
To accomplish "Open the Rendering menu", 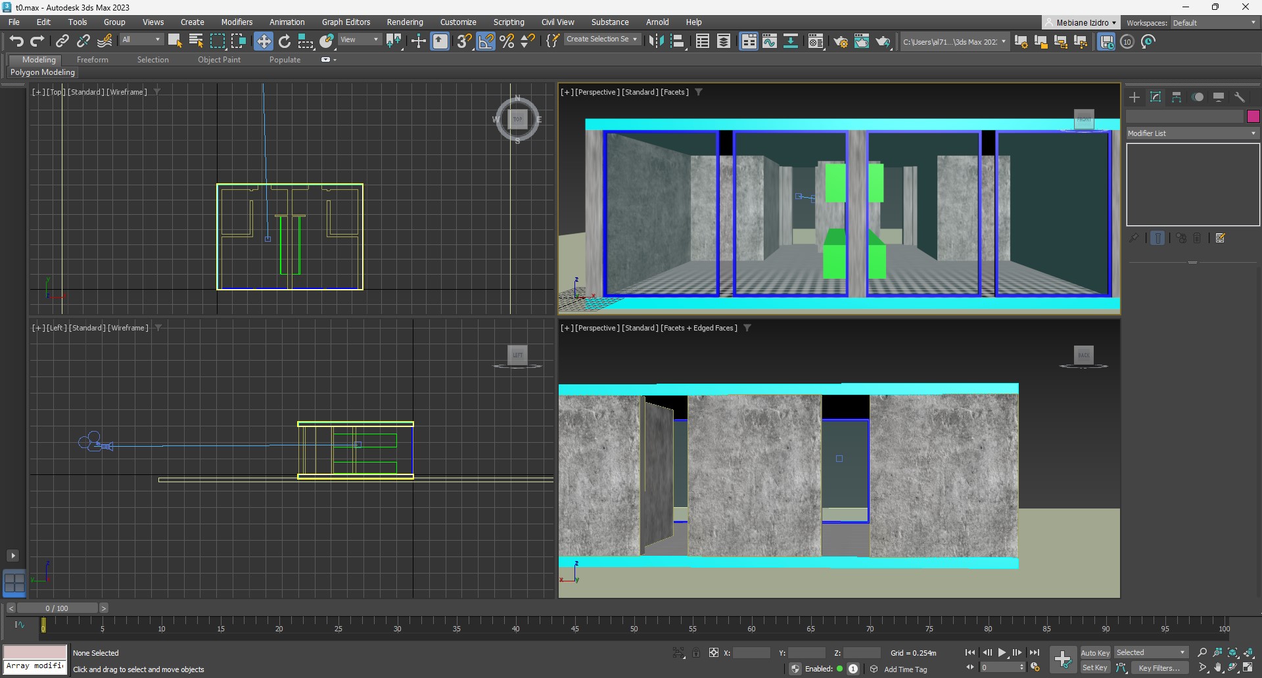I will [404, 22].
